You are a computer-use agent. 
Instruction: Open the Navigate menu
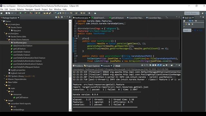pos(29,9)
